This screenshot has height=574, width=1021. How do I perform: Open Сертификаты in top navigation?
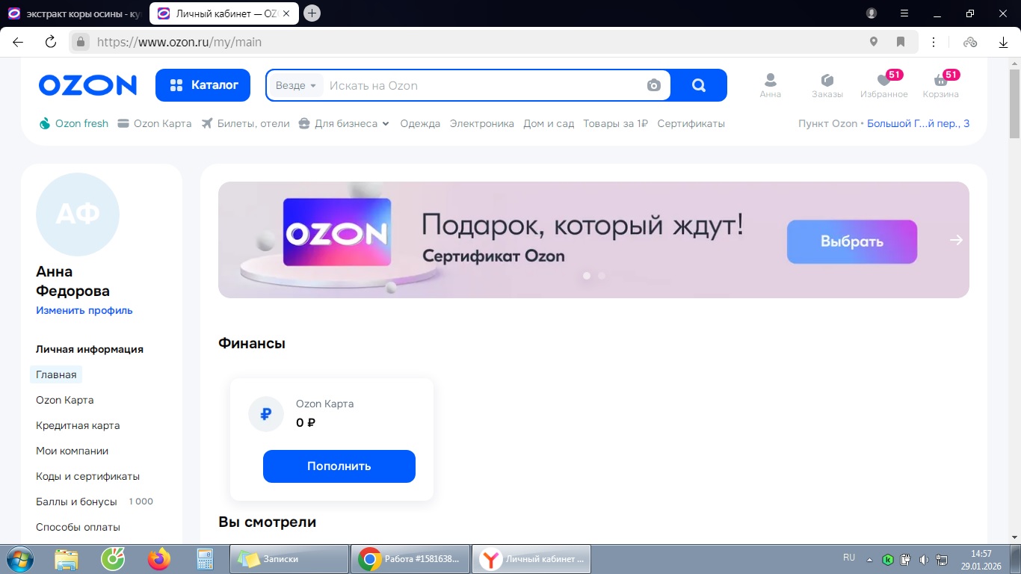pos(691,124)
